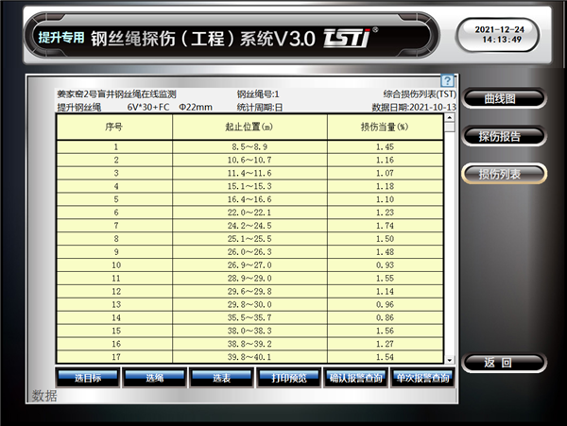Click damage value 1.48 in row 9
Image resolution: width=567 pixels, height=426 pixels.
point(386,252)
